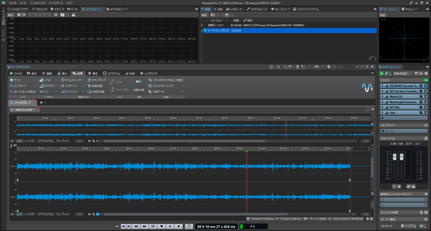The width and height of the screenshot is (431, 231).
Task: Click the リサンプリング tool in the ribbon
Action: coord(98,79)
